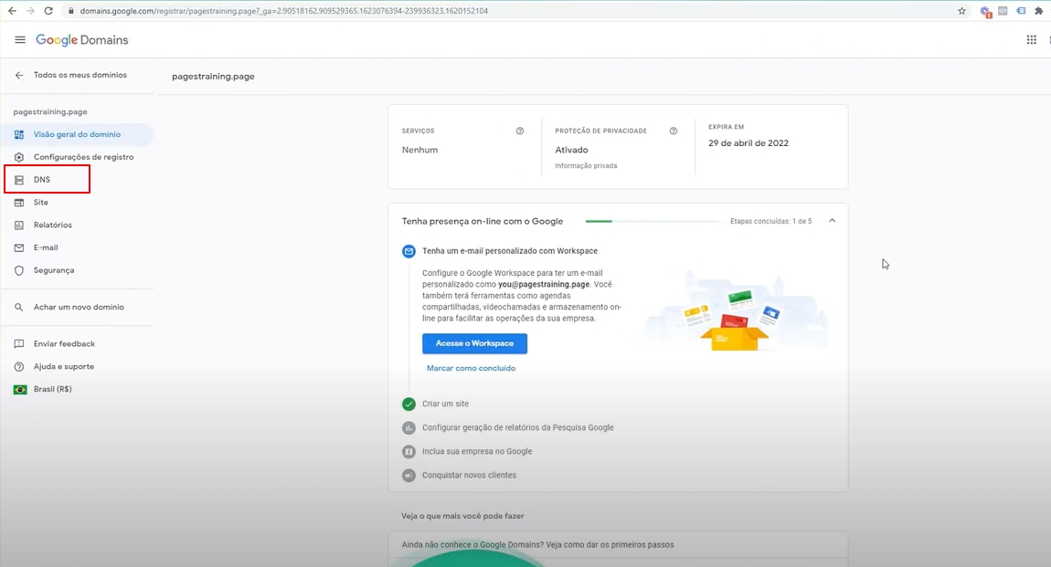Click the steps completed progress bar
The height and width of the screenshot is (567, 1051).
tap(652, 221)
